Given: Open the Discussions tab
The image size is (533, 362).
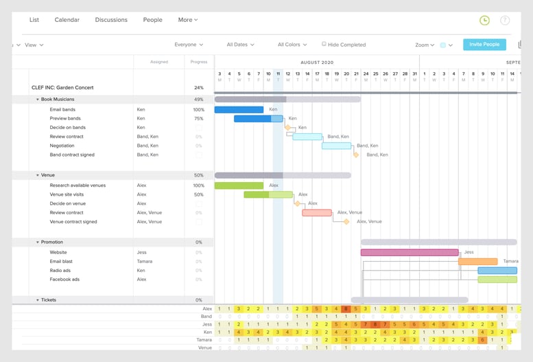Looking at the screenshot, I should (111, 20).
